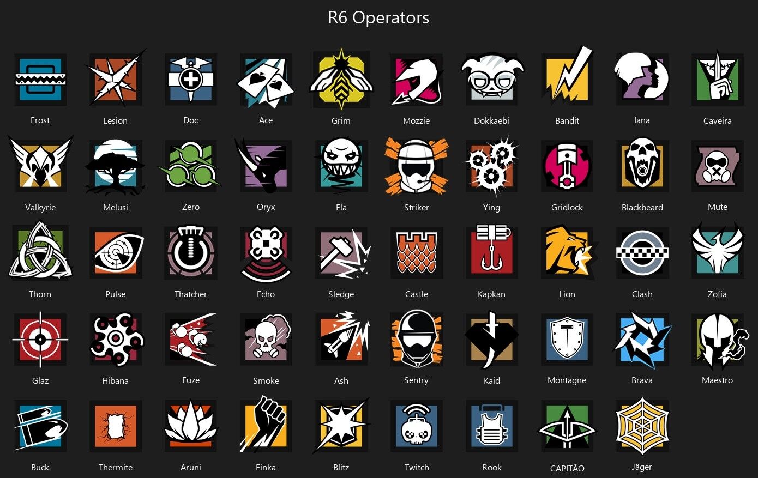Click the Jäger spider web icon
758x478 pixels.
point(642,426)
